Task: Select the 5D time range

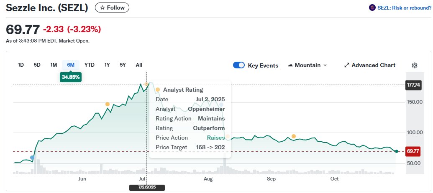Action: (37, 65)
